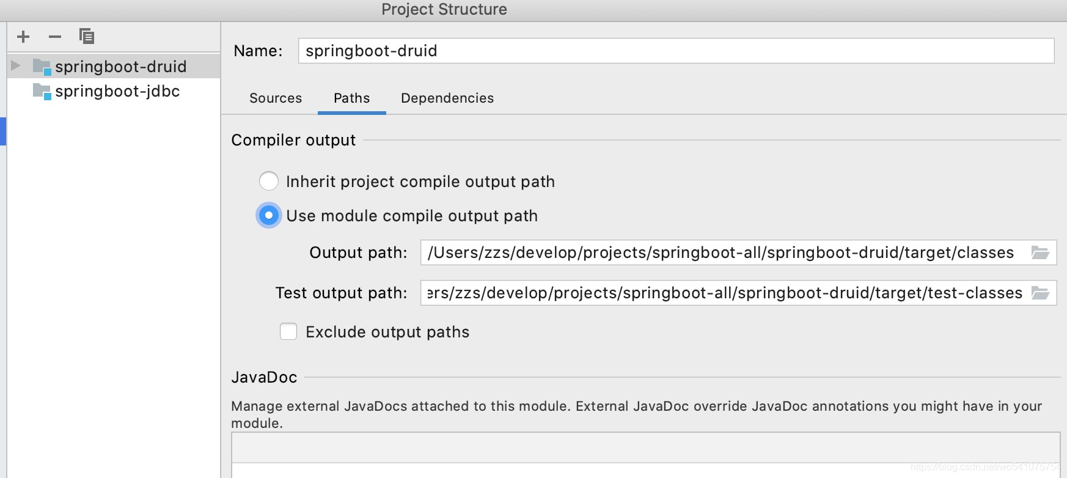Open the Paths tab
The width and height of the screenshot is (1067, 478).
(x=351, y=98)
